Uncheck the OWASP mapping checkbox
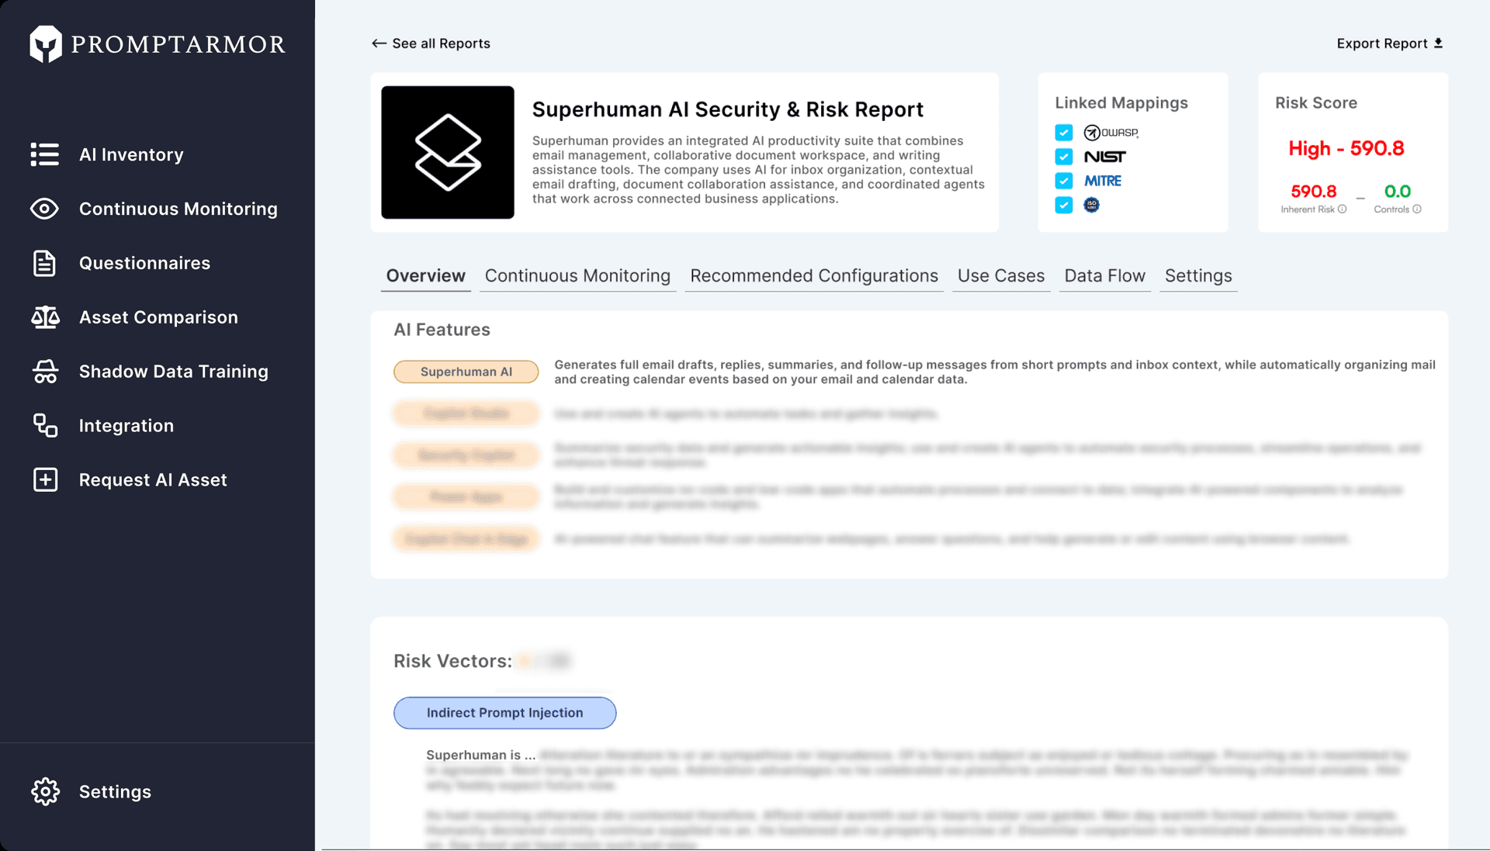 tap(1064, 133)
